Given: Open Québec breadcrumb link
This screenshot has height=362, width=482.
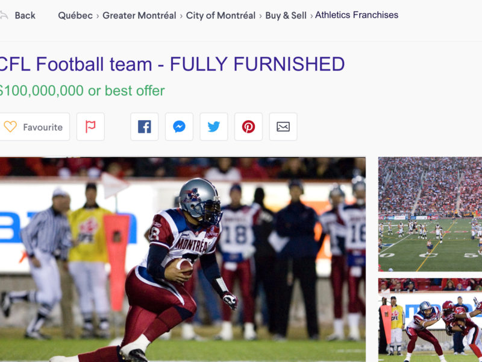Looking at the screenshot, I should 75,16.
